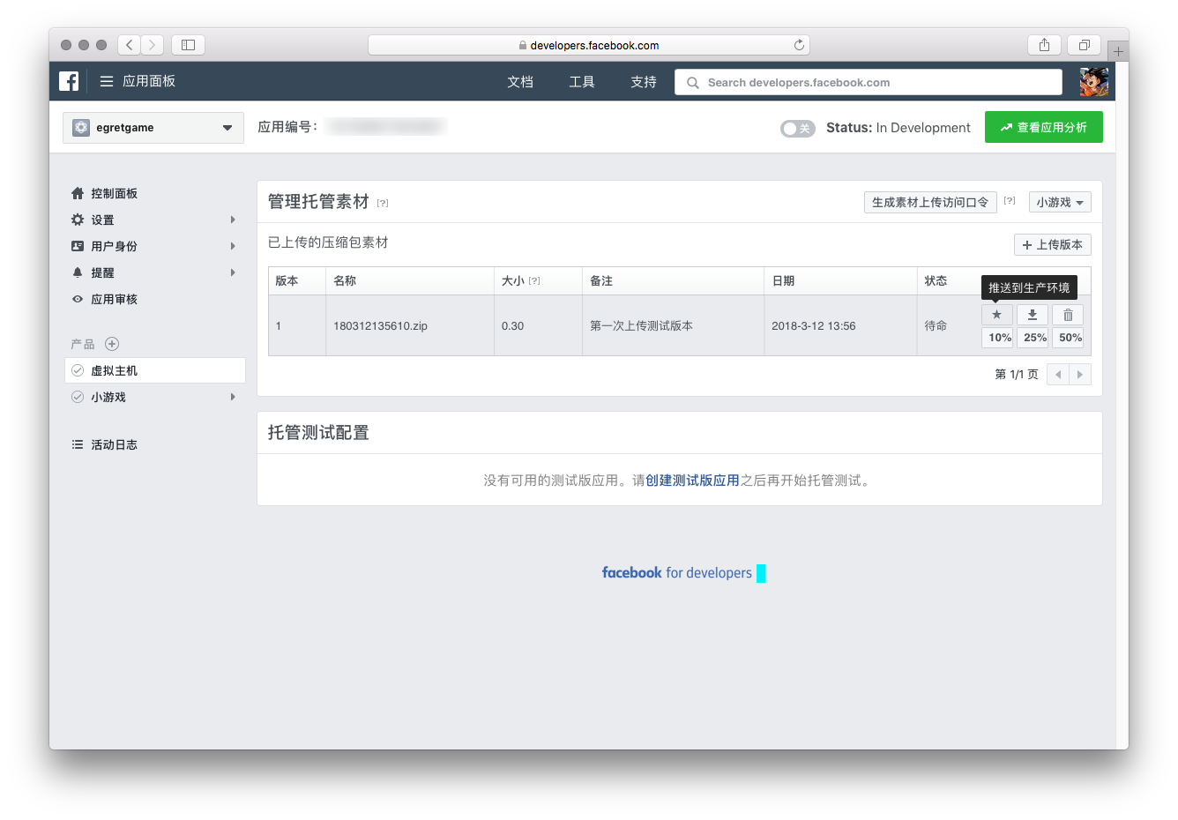The width and height of the screenshot is (1178, 820).
Task: Toggle the Safari sidebar icon
Action: click(188, 45)
